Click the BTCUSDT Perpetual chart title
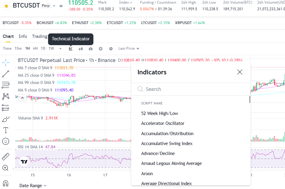This screenshot has height=189, width=285. coord(66,60)
